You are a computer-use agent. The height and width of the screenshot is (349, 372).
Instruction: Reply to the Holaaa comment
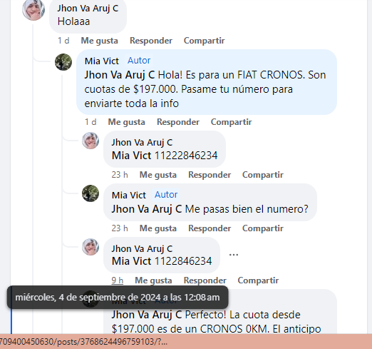pos(151,41)
